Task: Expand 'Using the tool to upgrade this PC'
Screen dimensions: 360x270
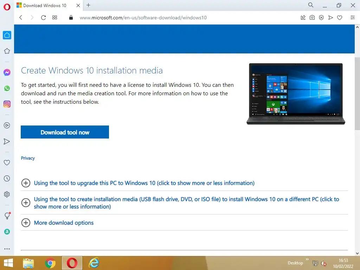Action: [x=144, y=183]
